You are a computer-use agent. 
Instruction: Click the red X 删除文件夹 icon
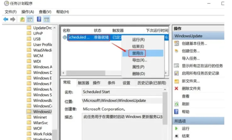(x=176, y=89)
